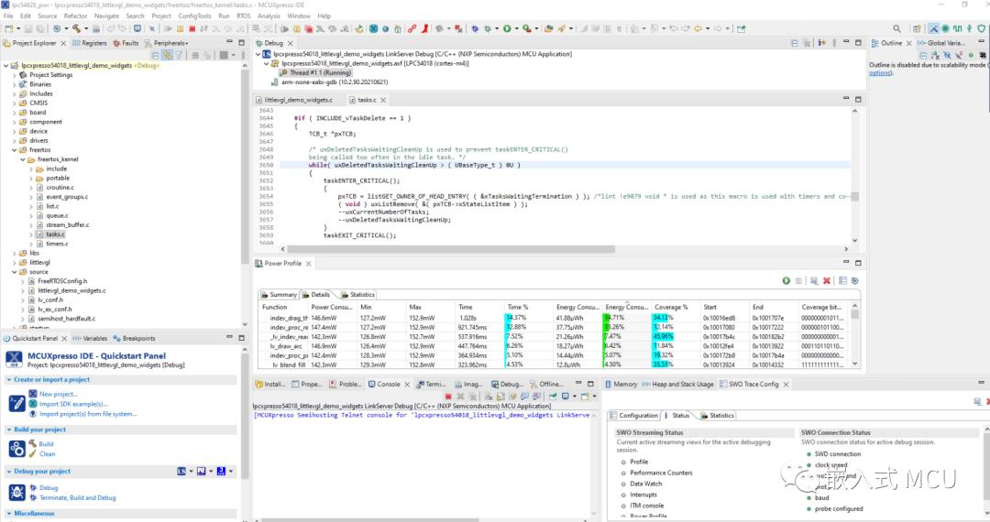The width and height of the screenshot is (990, 522).
Task: Click the New file toolbar icon
Action: [x=9, y=28]
